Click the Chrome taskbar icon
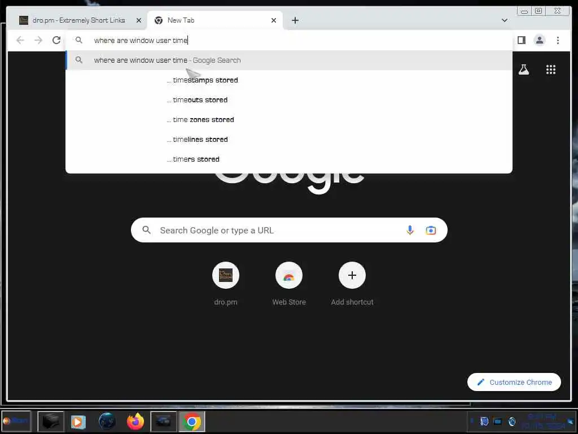 [x=192, y=422]
